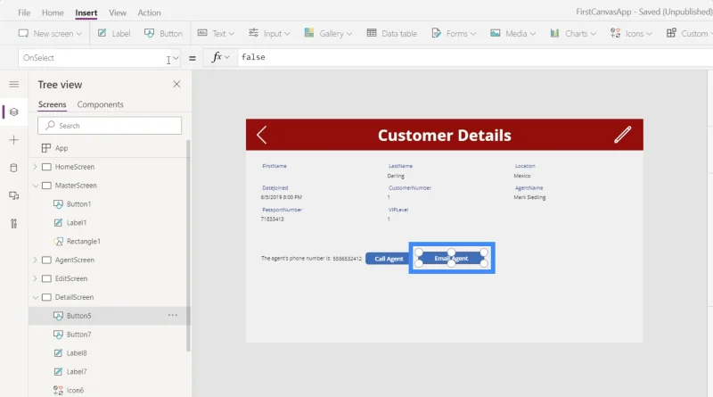713x397 pixels.
Task: Select Label7 in tree view
Action: [x=77, y=371]
